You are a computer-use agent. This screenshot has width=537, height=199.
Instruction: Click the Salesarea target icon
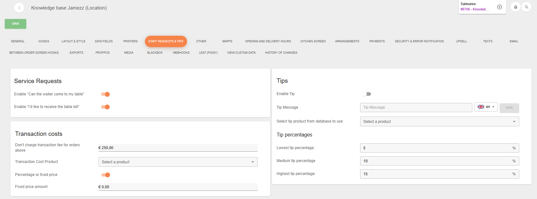(x=500, y=7)
